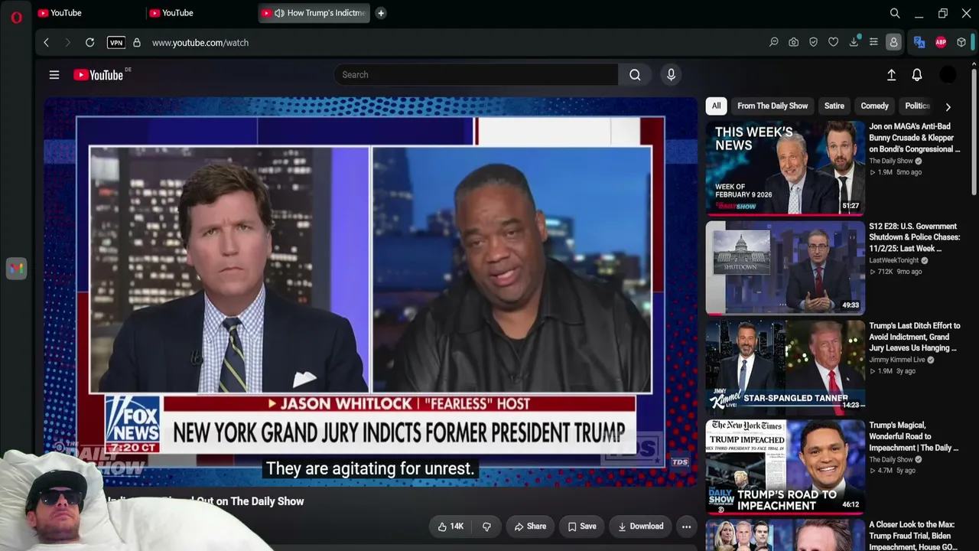This screenshot has width=979, height=551.
Task: Add page to bookmarks with heart icon
Action: [834, 43]
